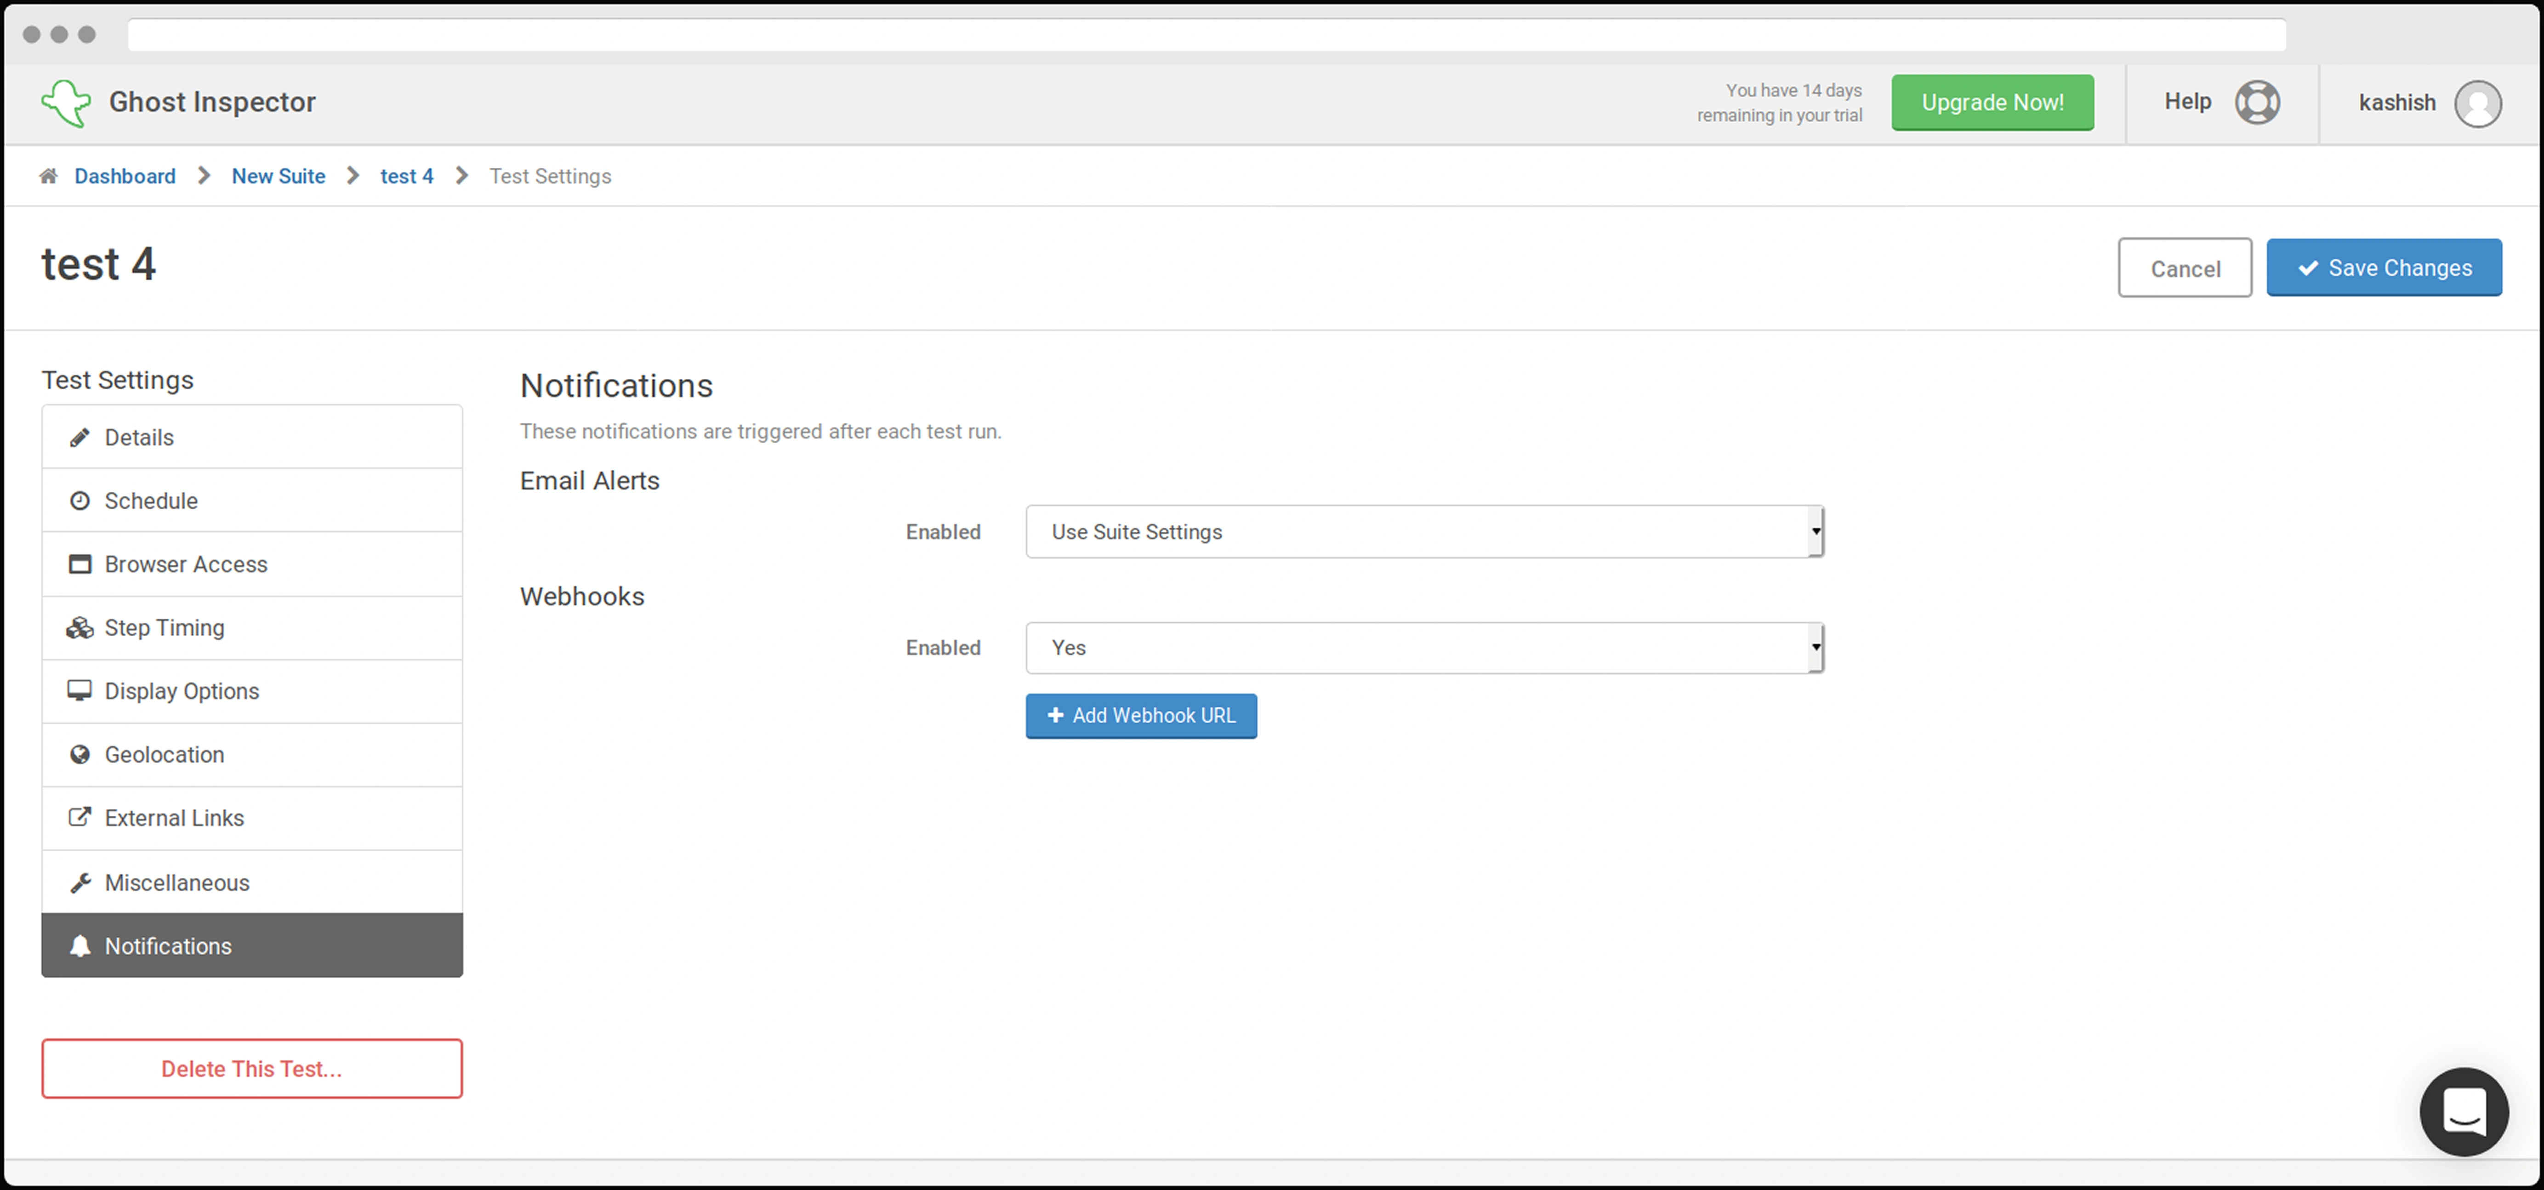
Task: Click the wrench icon beside Miscellaneous
Action: point(80,883)
